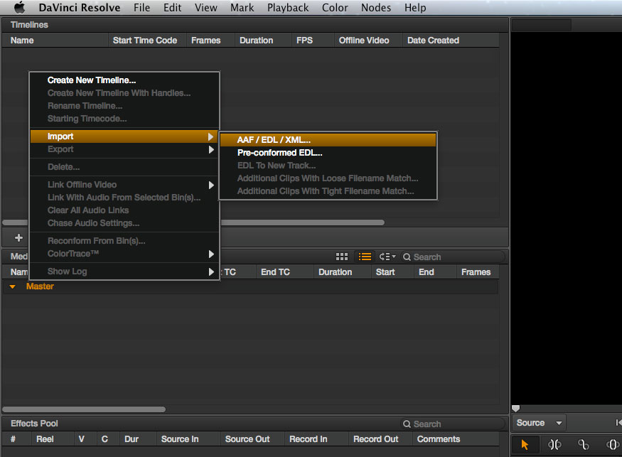Choose AAF / EDL / XML import option
622x457 pixels.
pyautogui.click(x=274, y=140)
